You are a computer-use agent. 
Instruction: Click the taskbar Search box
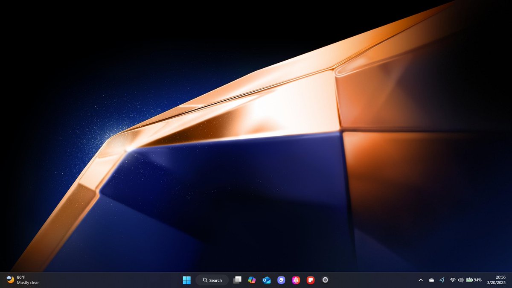coord(212,280)
